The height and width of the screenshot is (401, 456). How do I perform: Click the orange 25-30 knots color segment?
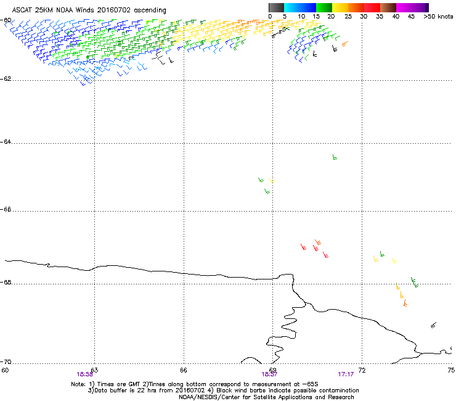(x=356, y=7)
